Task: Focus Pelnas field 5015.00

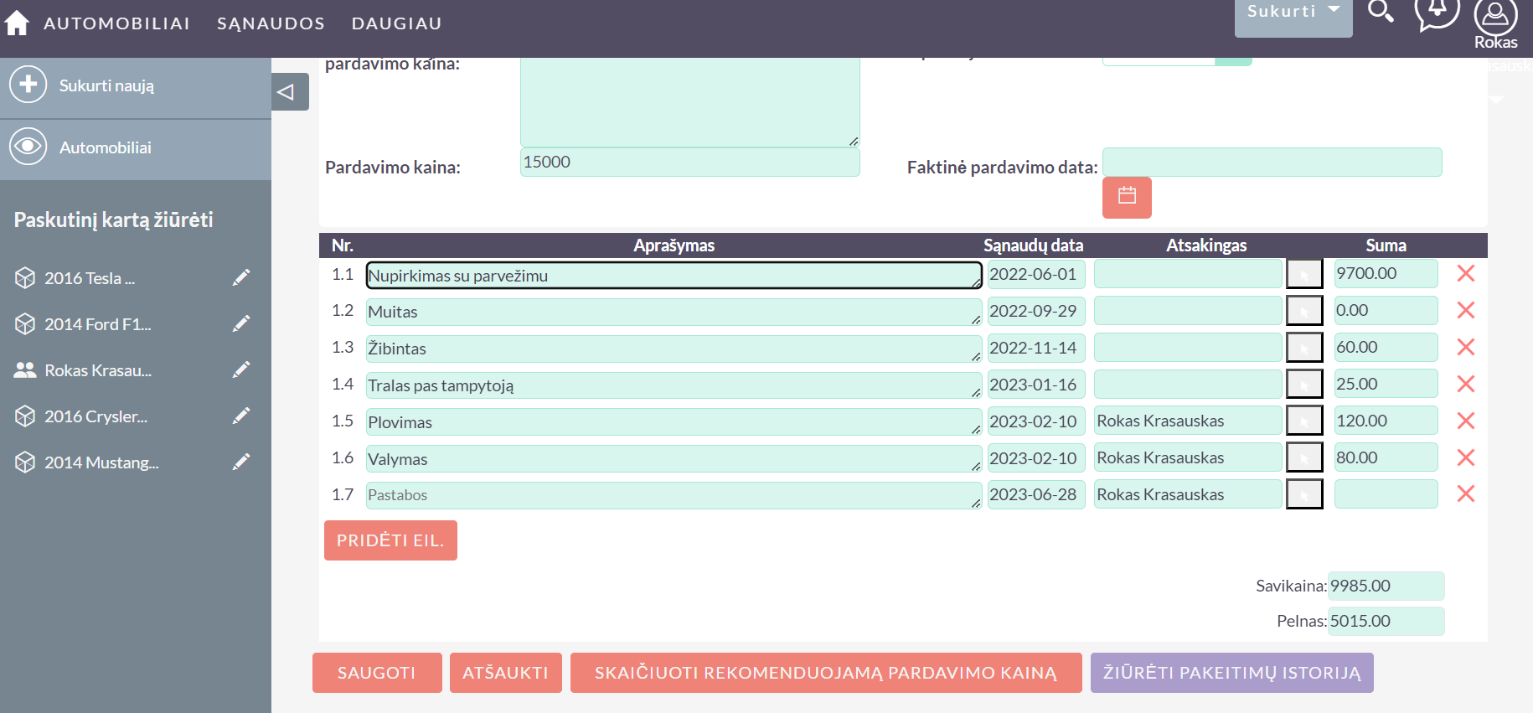Action: point(1386,622)
